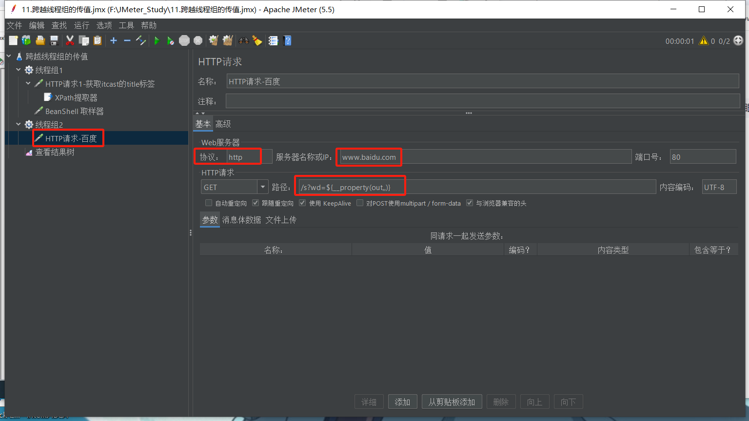This screenshot has width=749, height=421.
Task: Click the 向上 button
Action: [x=534, y=402]
